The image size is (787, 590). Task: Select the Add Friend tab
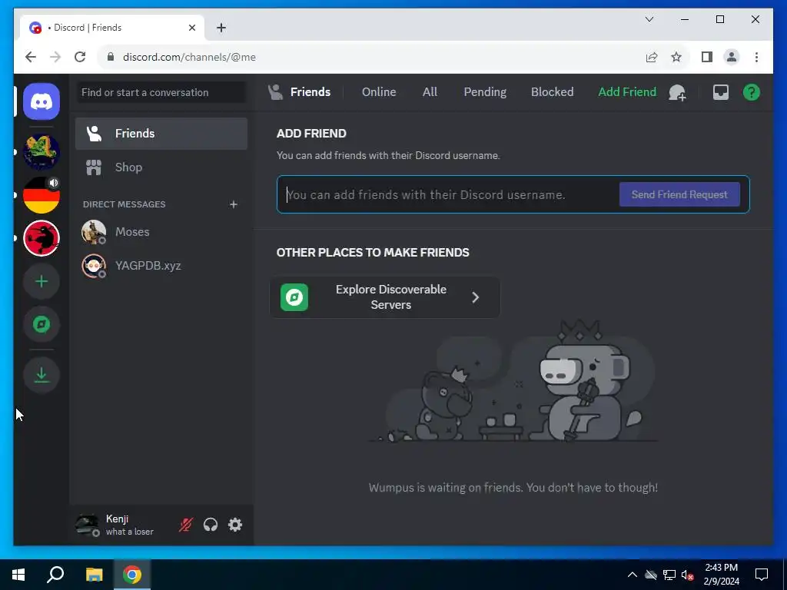627,92
